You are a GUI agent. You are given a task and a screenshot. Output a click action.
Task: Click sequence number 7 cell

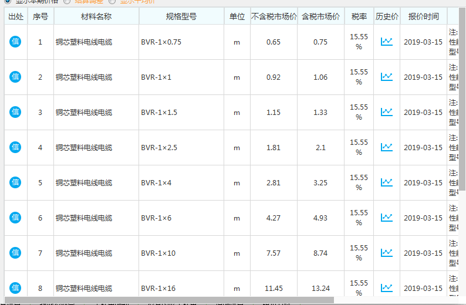(x=40, y=253)
